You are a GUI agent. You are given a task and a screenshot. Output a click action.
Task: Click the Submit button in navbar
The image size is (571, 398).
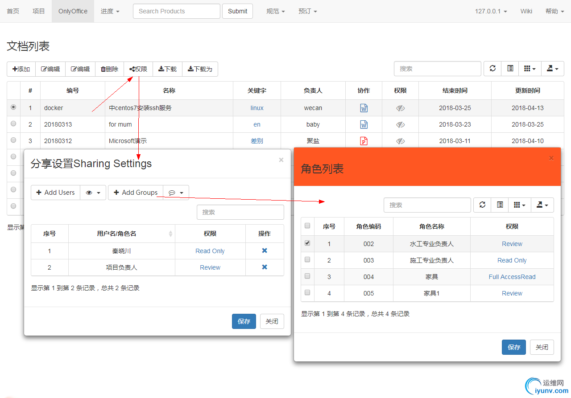click(237, 11)
